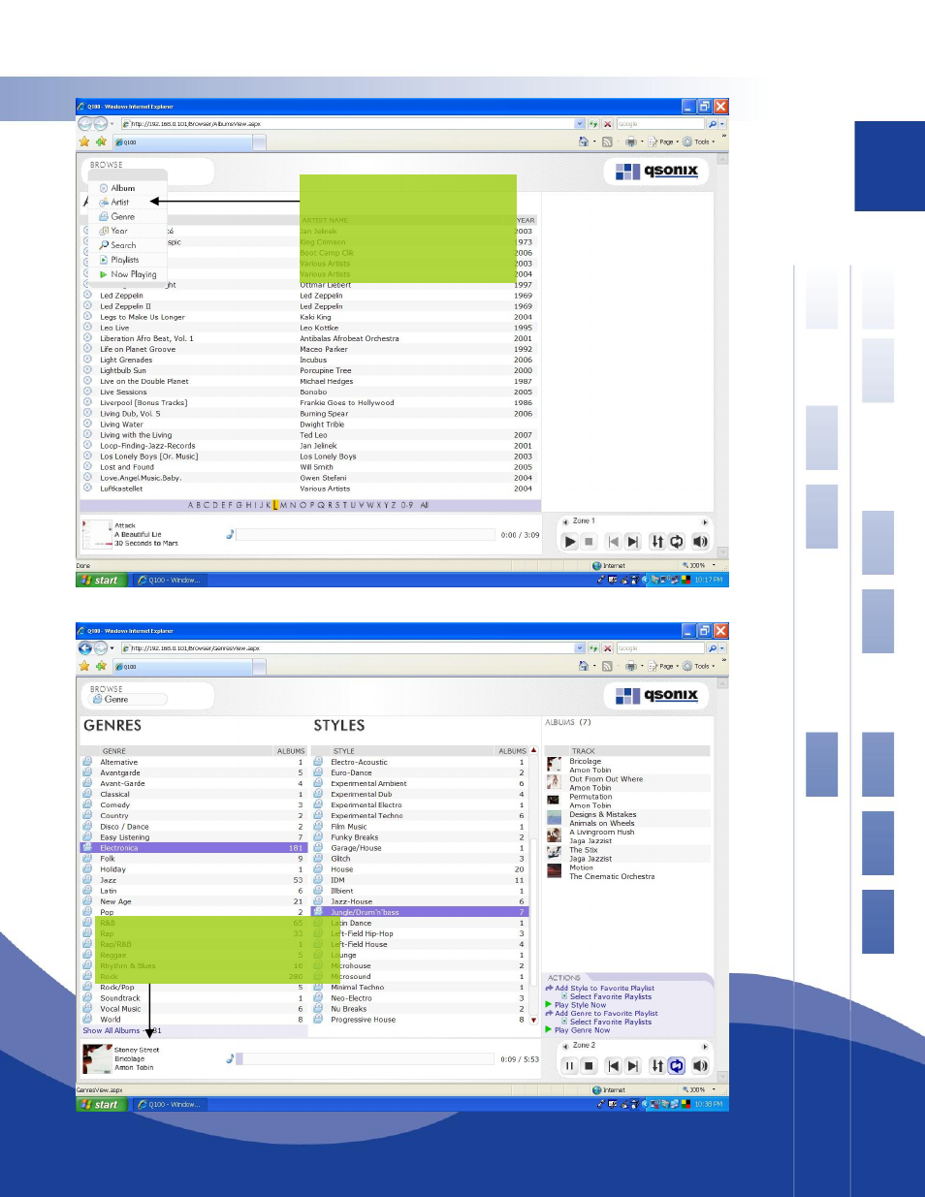The image size is (925, 1197).
Task: Click the IE Back button in Genres window
Action: pyautogui.click(x=85, y=648)
